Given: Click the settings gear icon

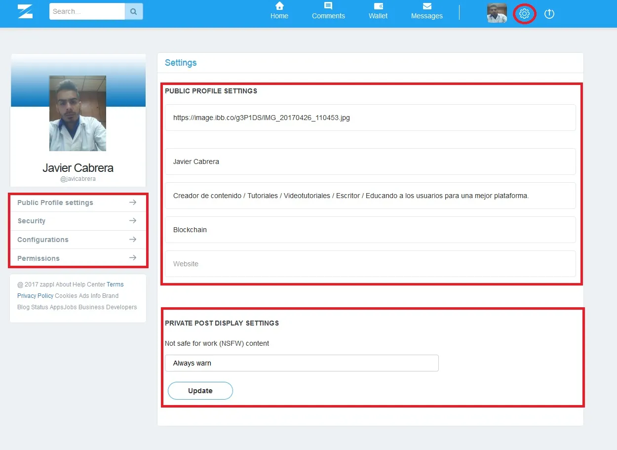Looking at the screenshot, I should [524, 14].
